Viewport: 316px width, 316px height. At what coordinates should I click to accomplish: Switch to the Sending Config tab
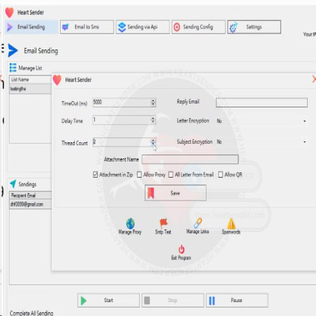(x=198, y=27)
